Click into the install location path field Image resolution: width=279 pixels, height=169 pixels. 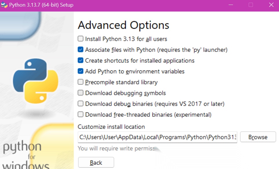pyautogui.click(x=157, y=137)
